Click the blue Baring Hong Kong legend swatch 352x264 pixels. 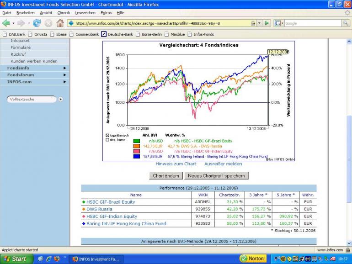pos(137,156)
